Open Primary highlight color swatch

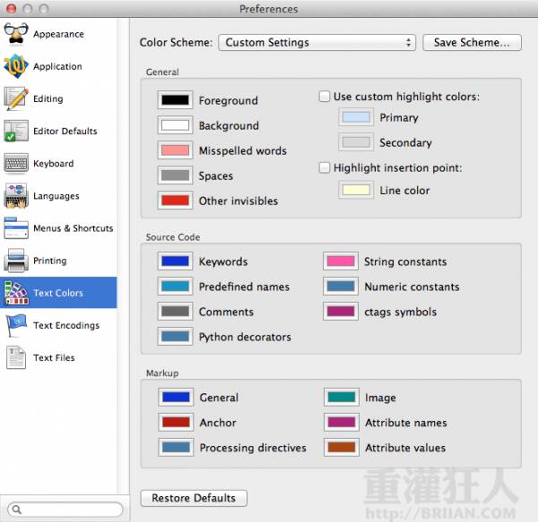click(x=356, y=117)
